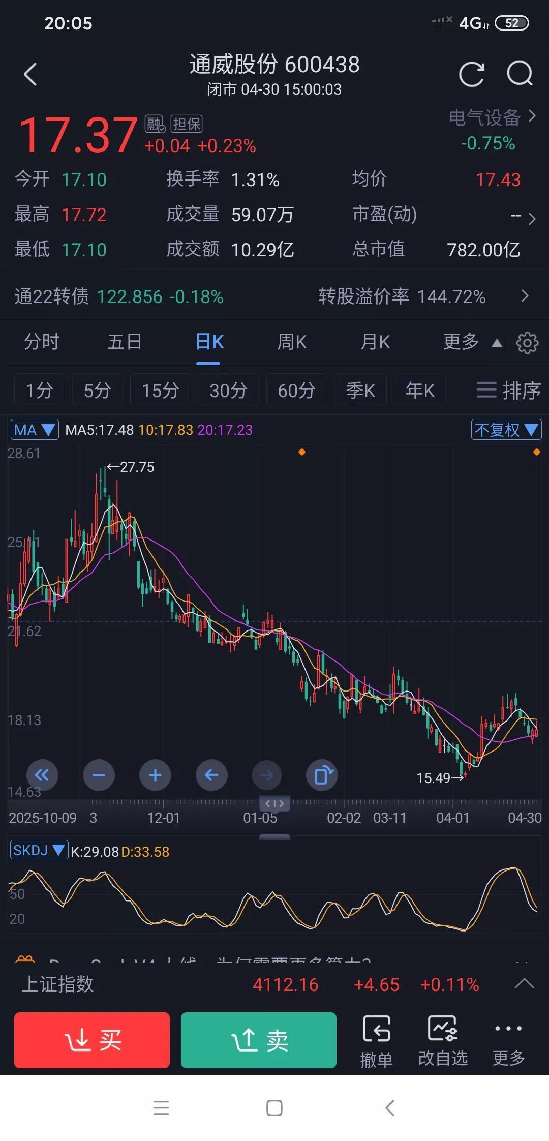This screenshot has height=1141, width=549.
Task: Tap the red 买 buy button
Action: pos(92,1040)
